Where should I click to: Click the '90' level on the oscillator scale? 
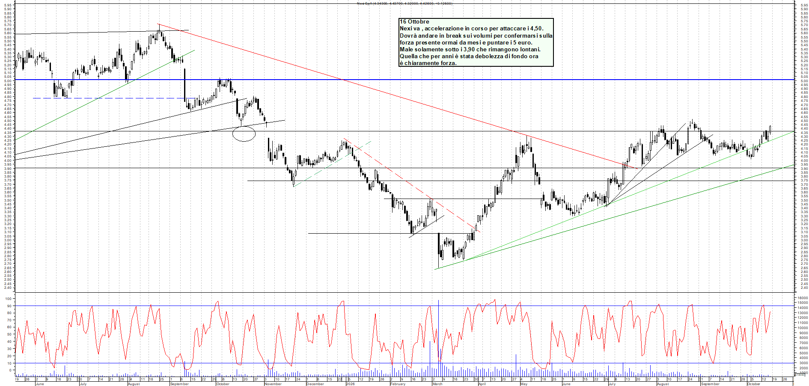9,306
